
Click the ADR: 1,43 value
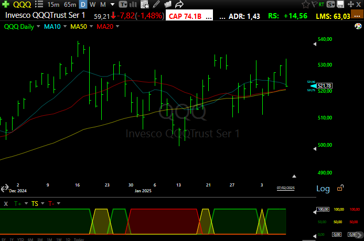pos(244,16)
